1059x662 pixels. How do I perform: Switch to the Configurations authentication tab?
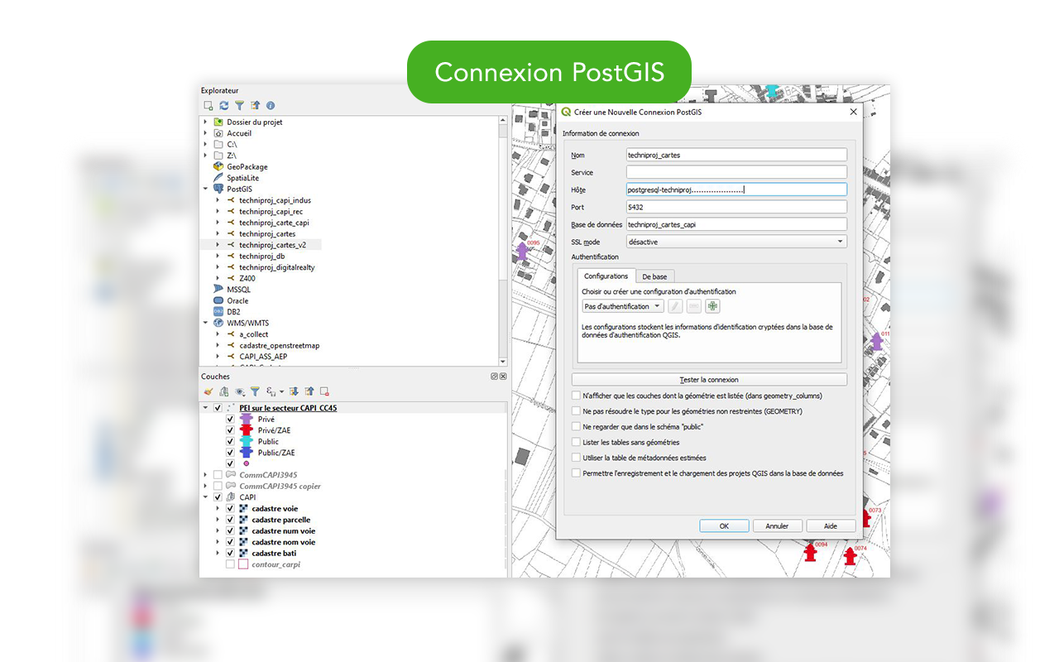click(x=606, y=276)
